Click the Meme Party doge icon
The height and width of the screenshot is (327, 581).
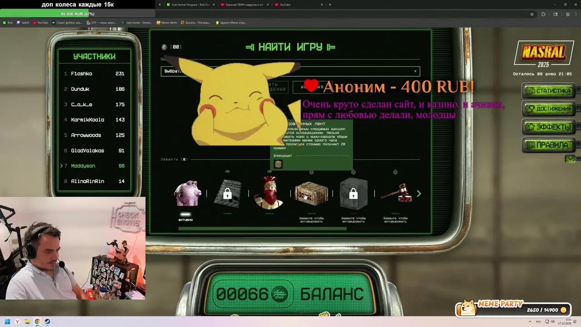468,308
